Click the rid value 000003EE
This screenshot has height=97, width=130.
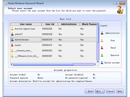[x=47, y=29]
